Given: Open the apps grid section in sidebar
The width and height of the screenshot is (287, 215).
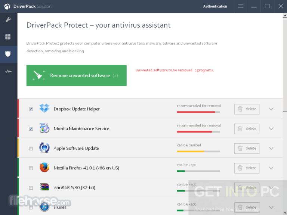Looking at the screenshot, I should coord(8,37).
